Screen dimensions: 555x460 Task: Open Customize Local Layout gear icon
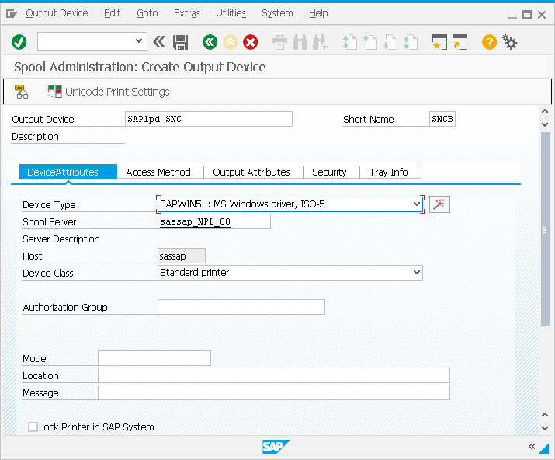[x=510, y=42]
